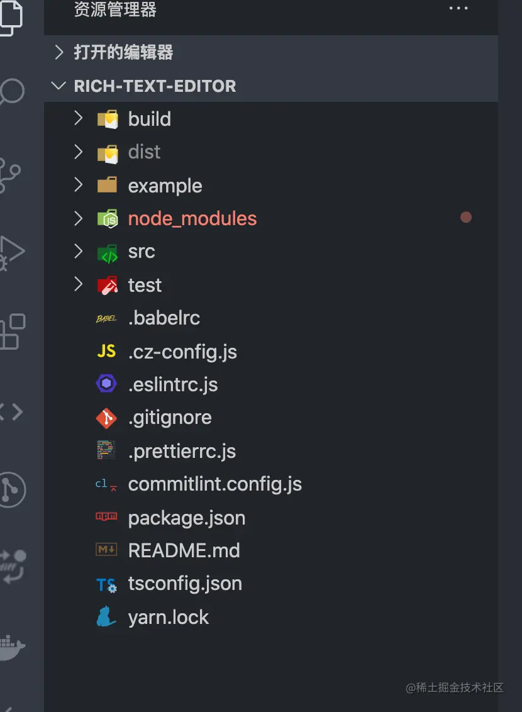Click the diff icon in activity bar

coord(11,565)
